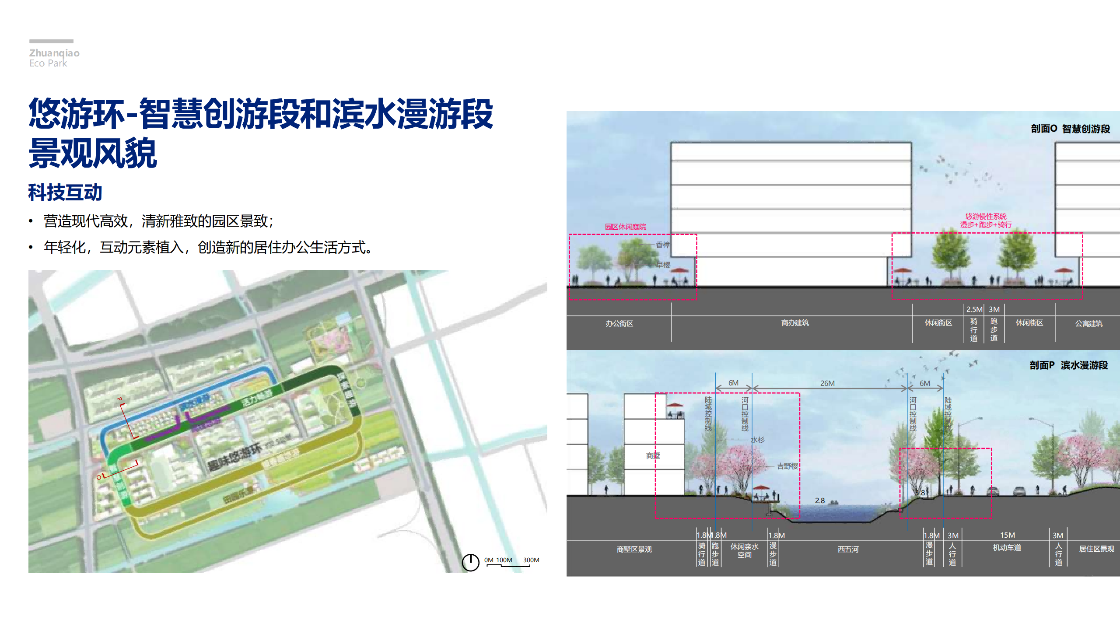Click the 商墅区景观 label at bottom

(x=634, y=549)
